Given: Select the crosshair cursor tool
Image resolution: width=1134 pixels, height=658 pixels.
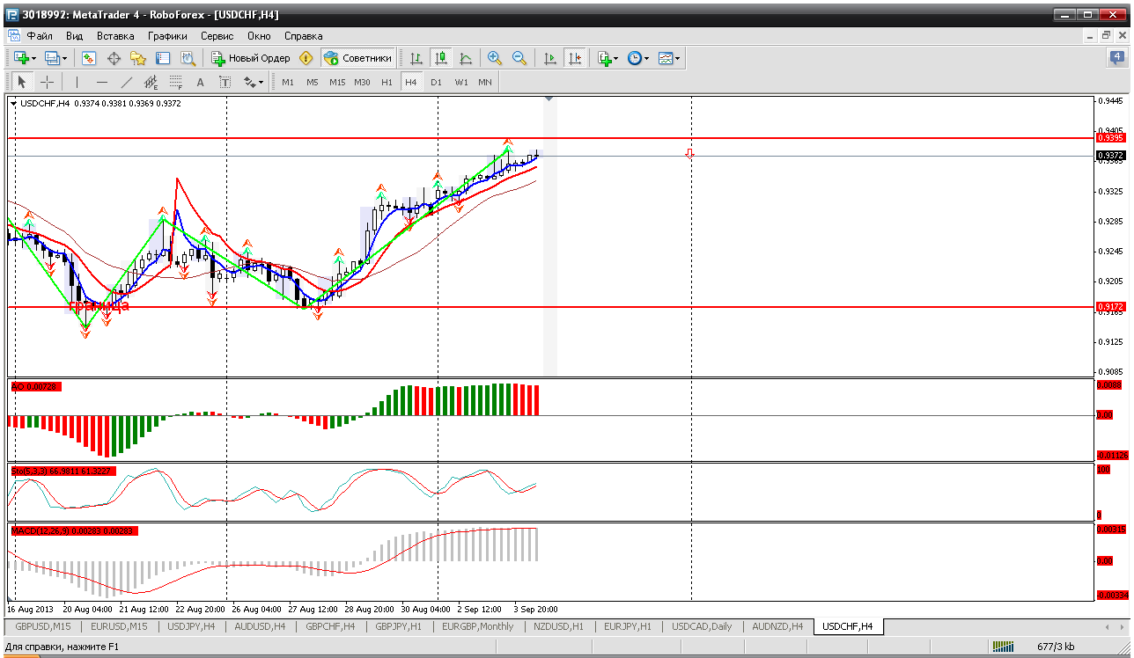Looking at the screenshot, I should pyautogui.click(x=47, y=82).
